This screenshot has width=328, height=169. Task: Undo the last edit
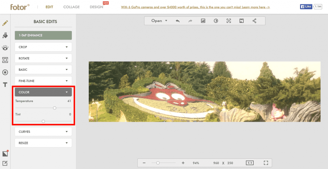[x=177, y=21]
